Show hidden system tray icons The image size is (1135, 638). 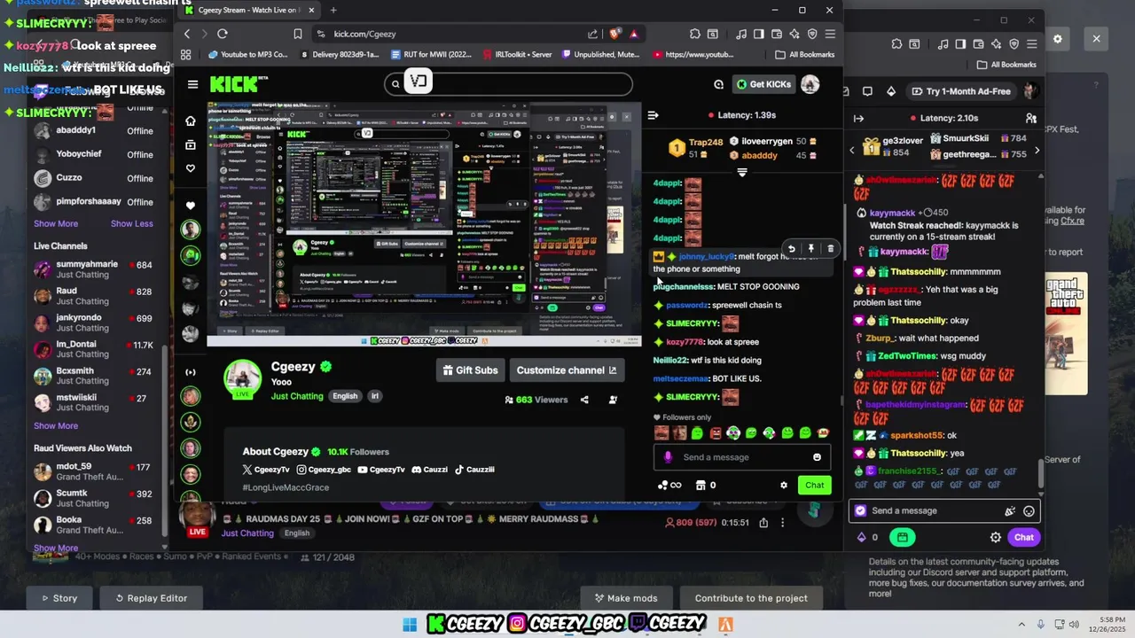click(1021, 625)
